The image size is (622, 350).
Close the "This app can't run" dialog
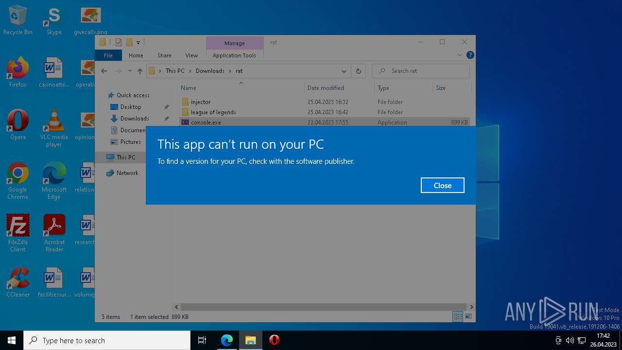tap(442, 185)
